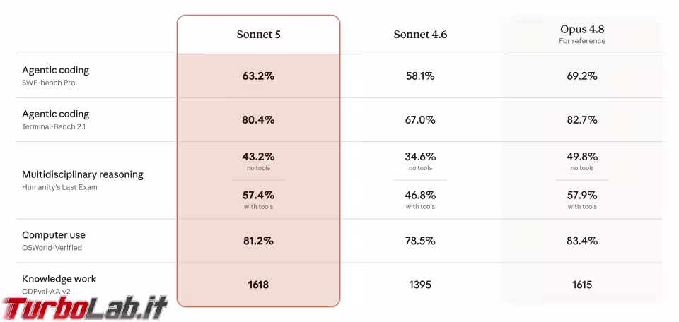Select the Sonnet 4.6 column header
679x322 pixels.
click(420, 35)
